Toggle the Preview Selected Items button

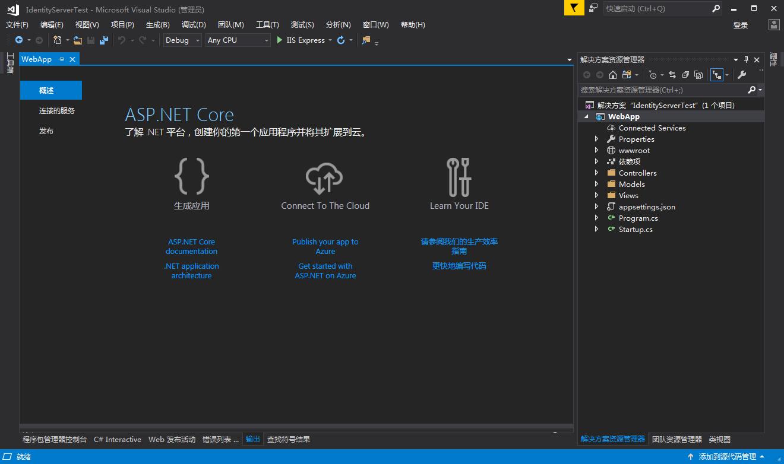coord(717,75)
